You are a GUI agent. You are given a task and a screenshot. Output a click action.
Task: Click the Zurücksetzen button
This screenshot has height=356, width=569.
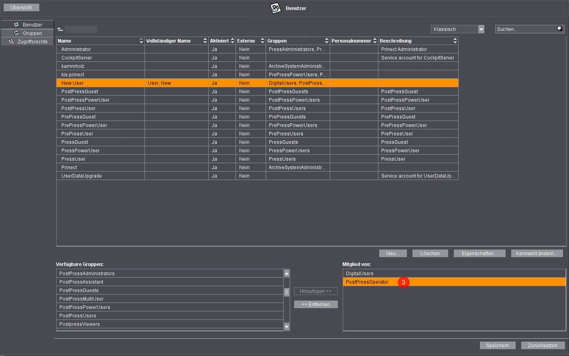point(543,345)
